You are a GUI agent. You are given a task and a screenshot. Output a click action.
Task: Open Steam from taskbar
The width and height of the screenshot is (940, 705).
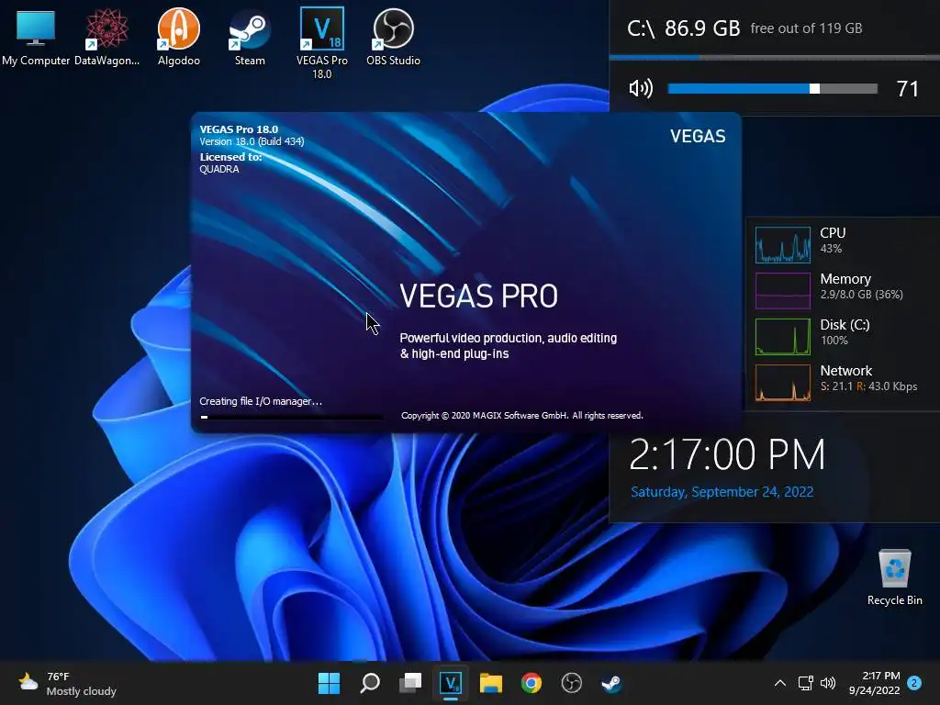tap(611, 683)
